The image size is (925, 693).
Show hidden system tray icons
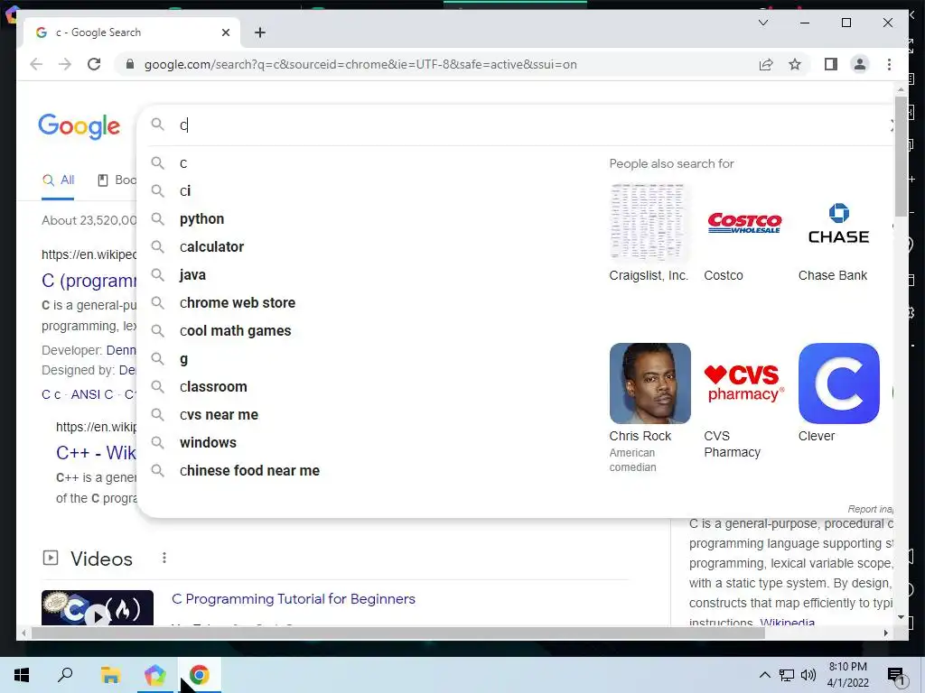(764, 675)
